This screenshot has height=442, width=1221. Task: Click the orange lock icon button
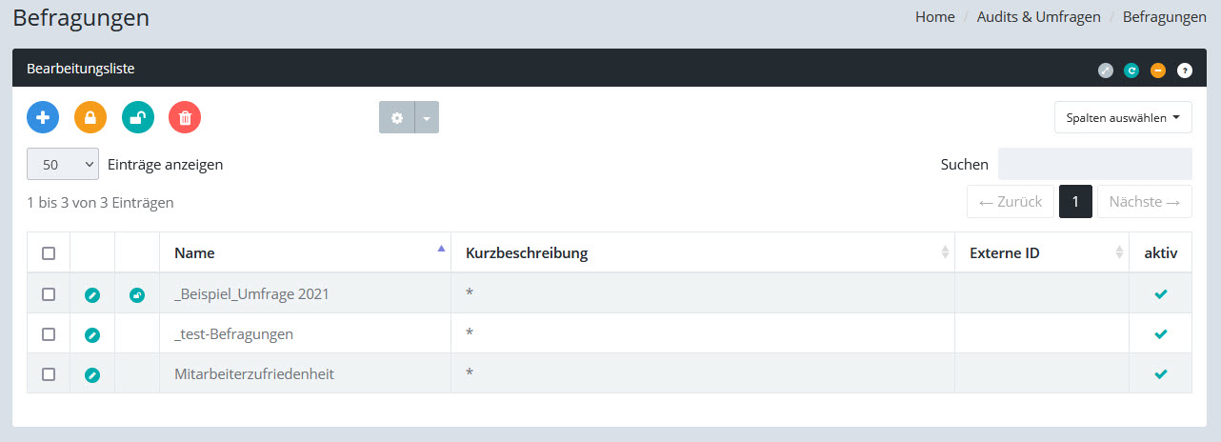[90, 117]
